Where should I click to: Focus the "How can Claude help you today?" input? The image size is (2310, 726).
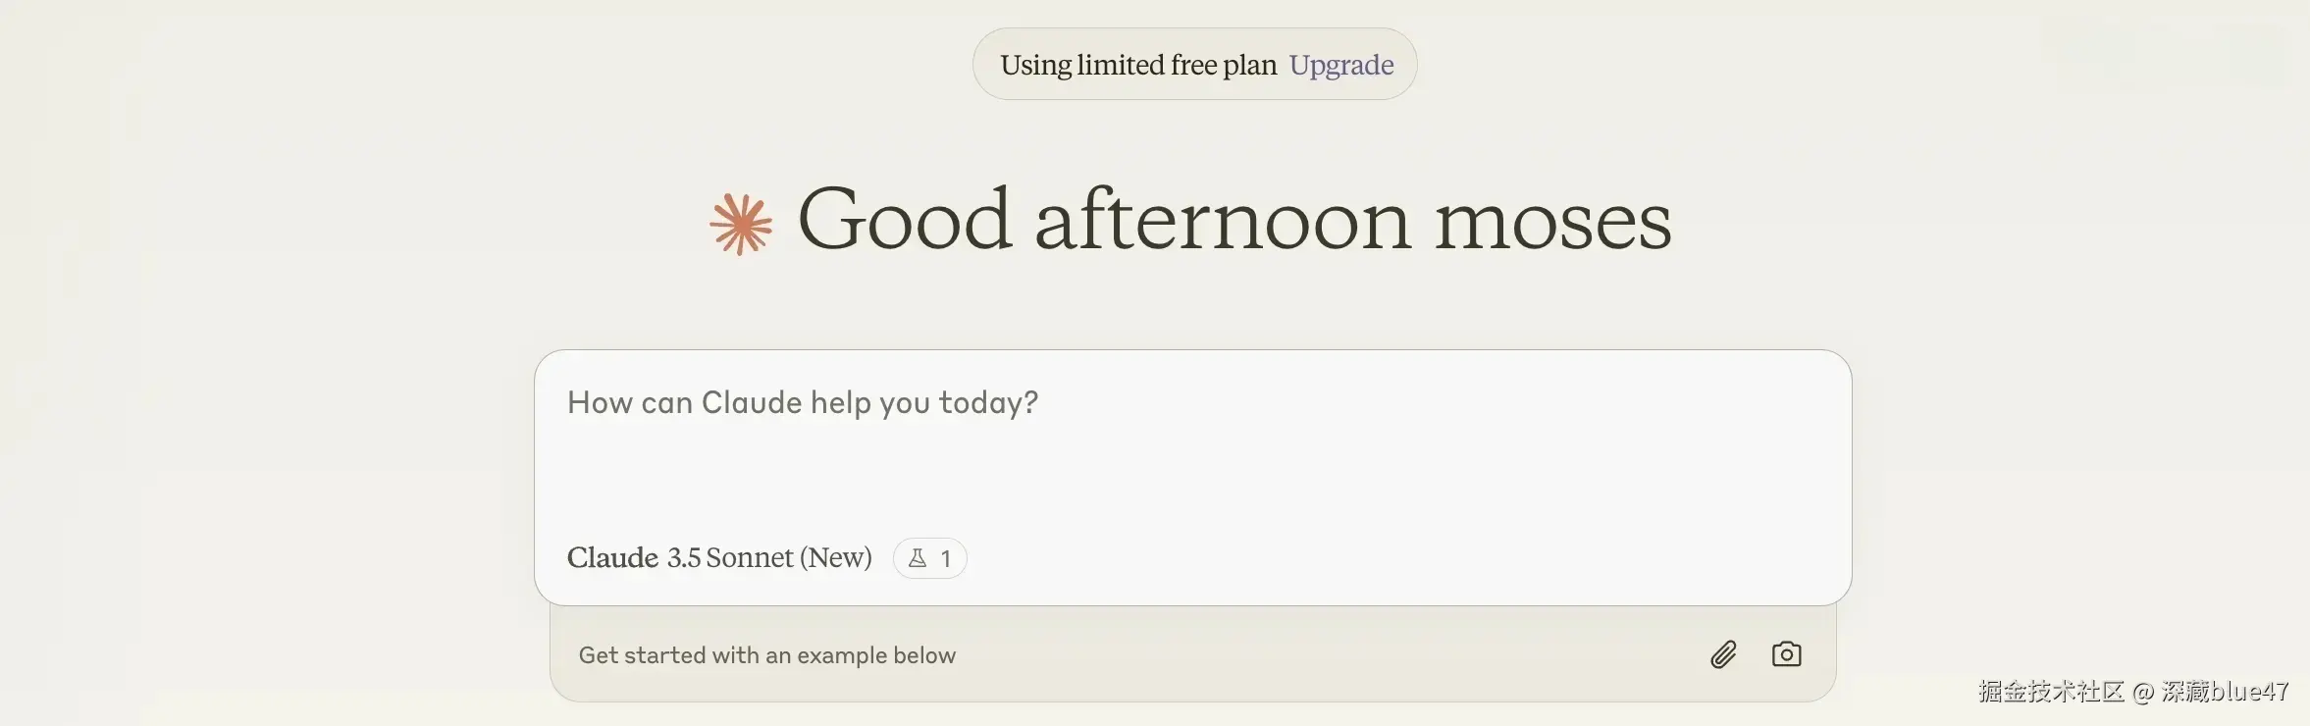pyautogui.click(x=802, y=403)
